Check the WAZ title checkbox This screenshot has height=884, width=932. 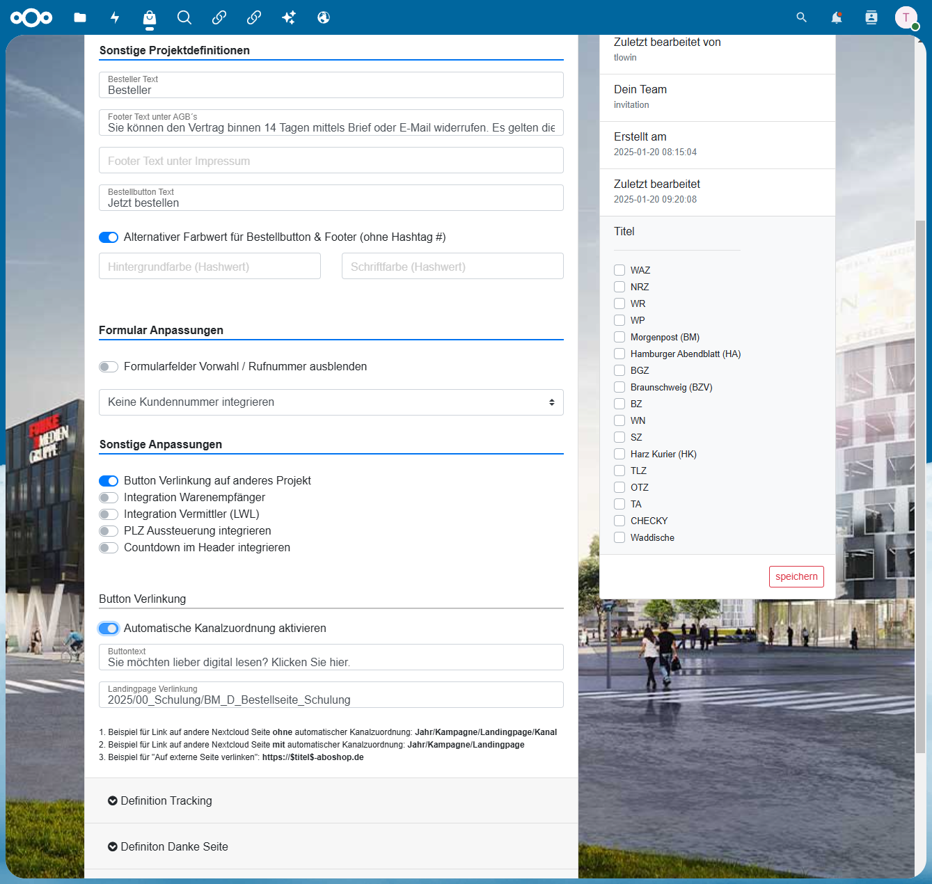tap(619, 270)
